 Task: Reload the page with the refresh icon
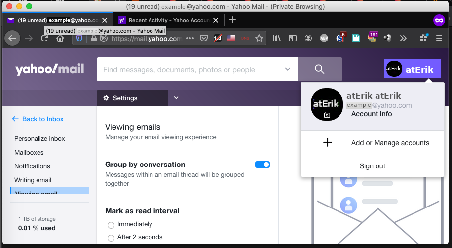pos(44,38)
